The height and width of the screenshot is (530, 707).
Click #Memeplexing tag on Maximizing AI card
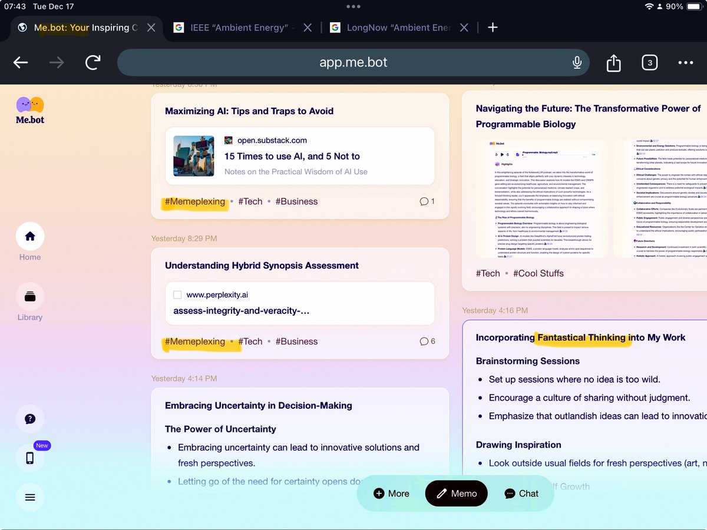[x=195, y=201]
